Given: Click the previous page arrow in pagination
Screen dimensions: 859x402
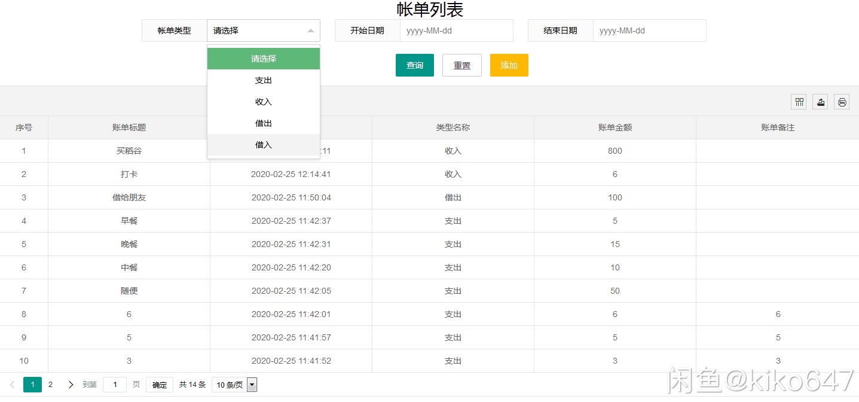Looking at the screenshot, I should click(x=13, y=385).
